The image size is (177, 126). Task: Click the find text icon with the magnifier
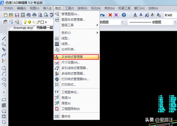pos(158,15)
